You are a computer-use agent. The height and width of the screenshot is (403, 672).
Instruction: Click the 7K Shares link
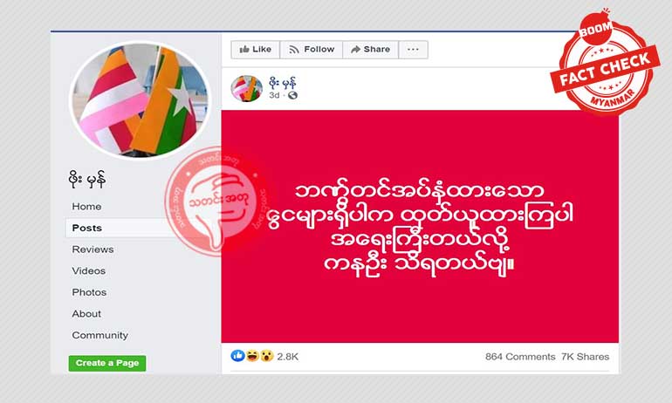coord(585,356)
